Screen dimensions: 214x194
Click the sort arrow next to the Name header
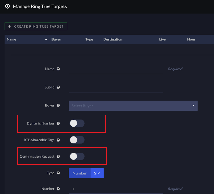(x=46, y=40)
